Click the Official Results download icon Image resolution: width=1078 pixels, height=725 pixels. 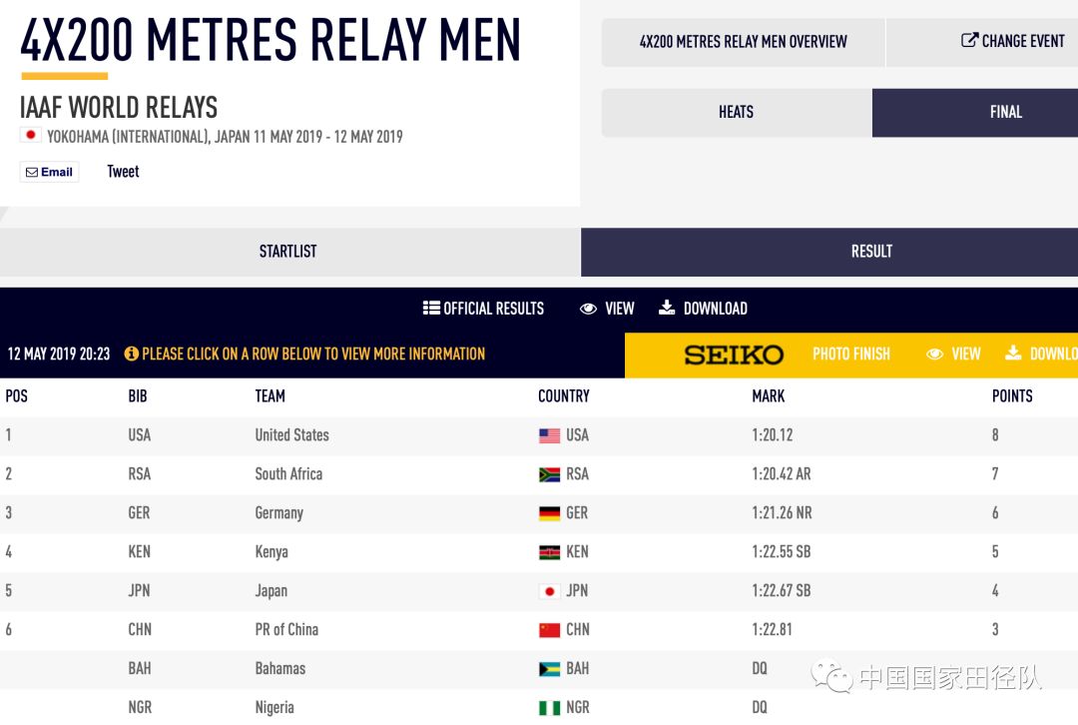tap(667, 308)
